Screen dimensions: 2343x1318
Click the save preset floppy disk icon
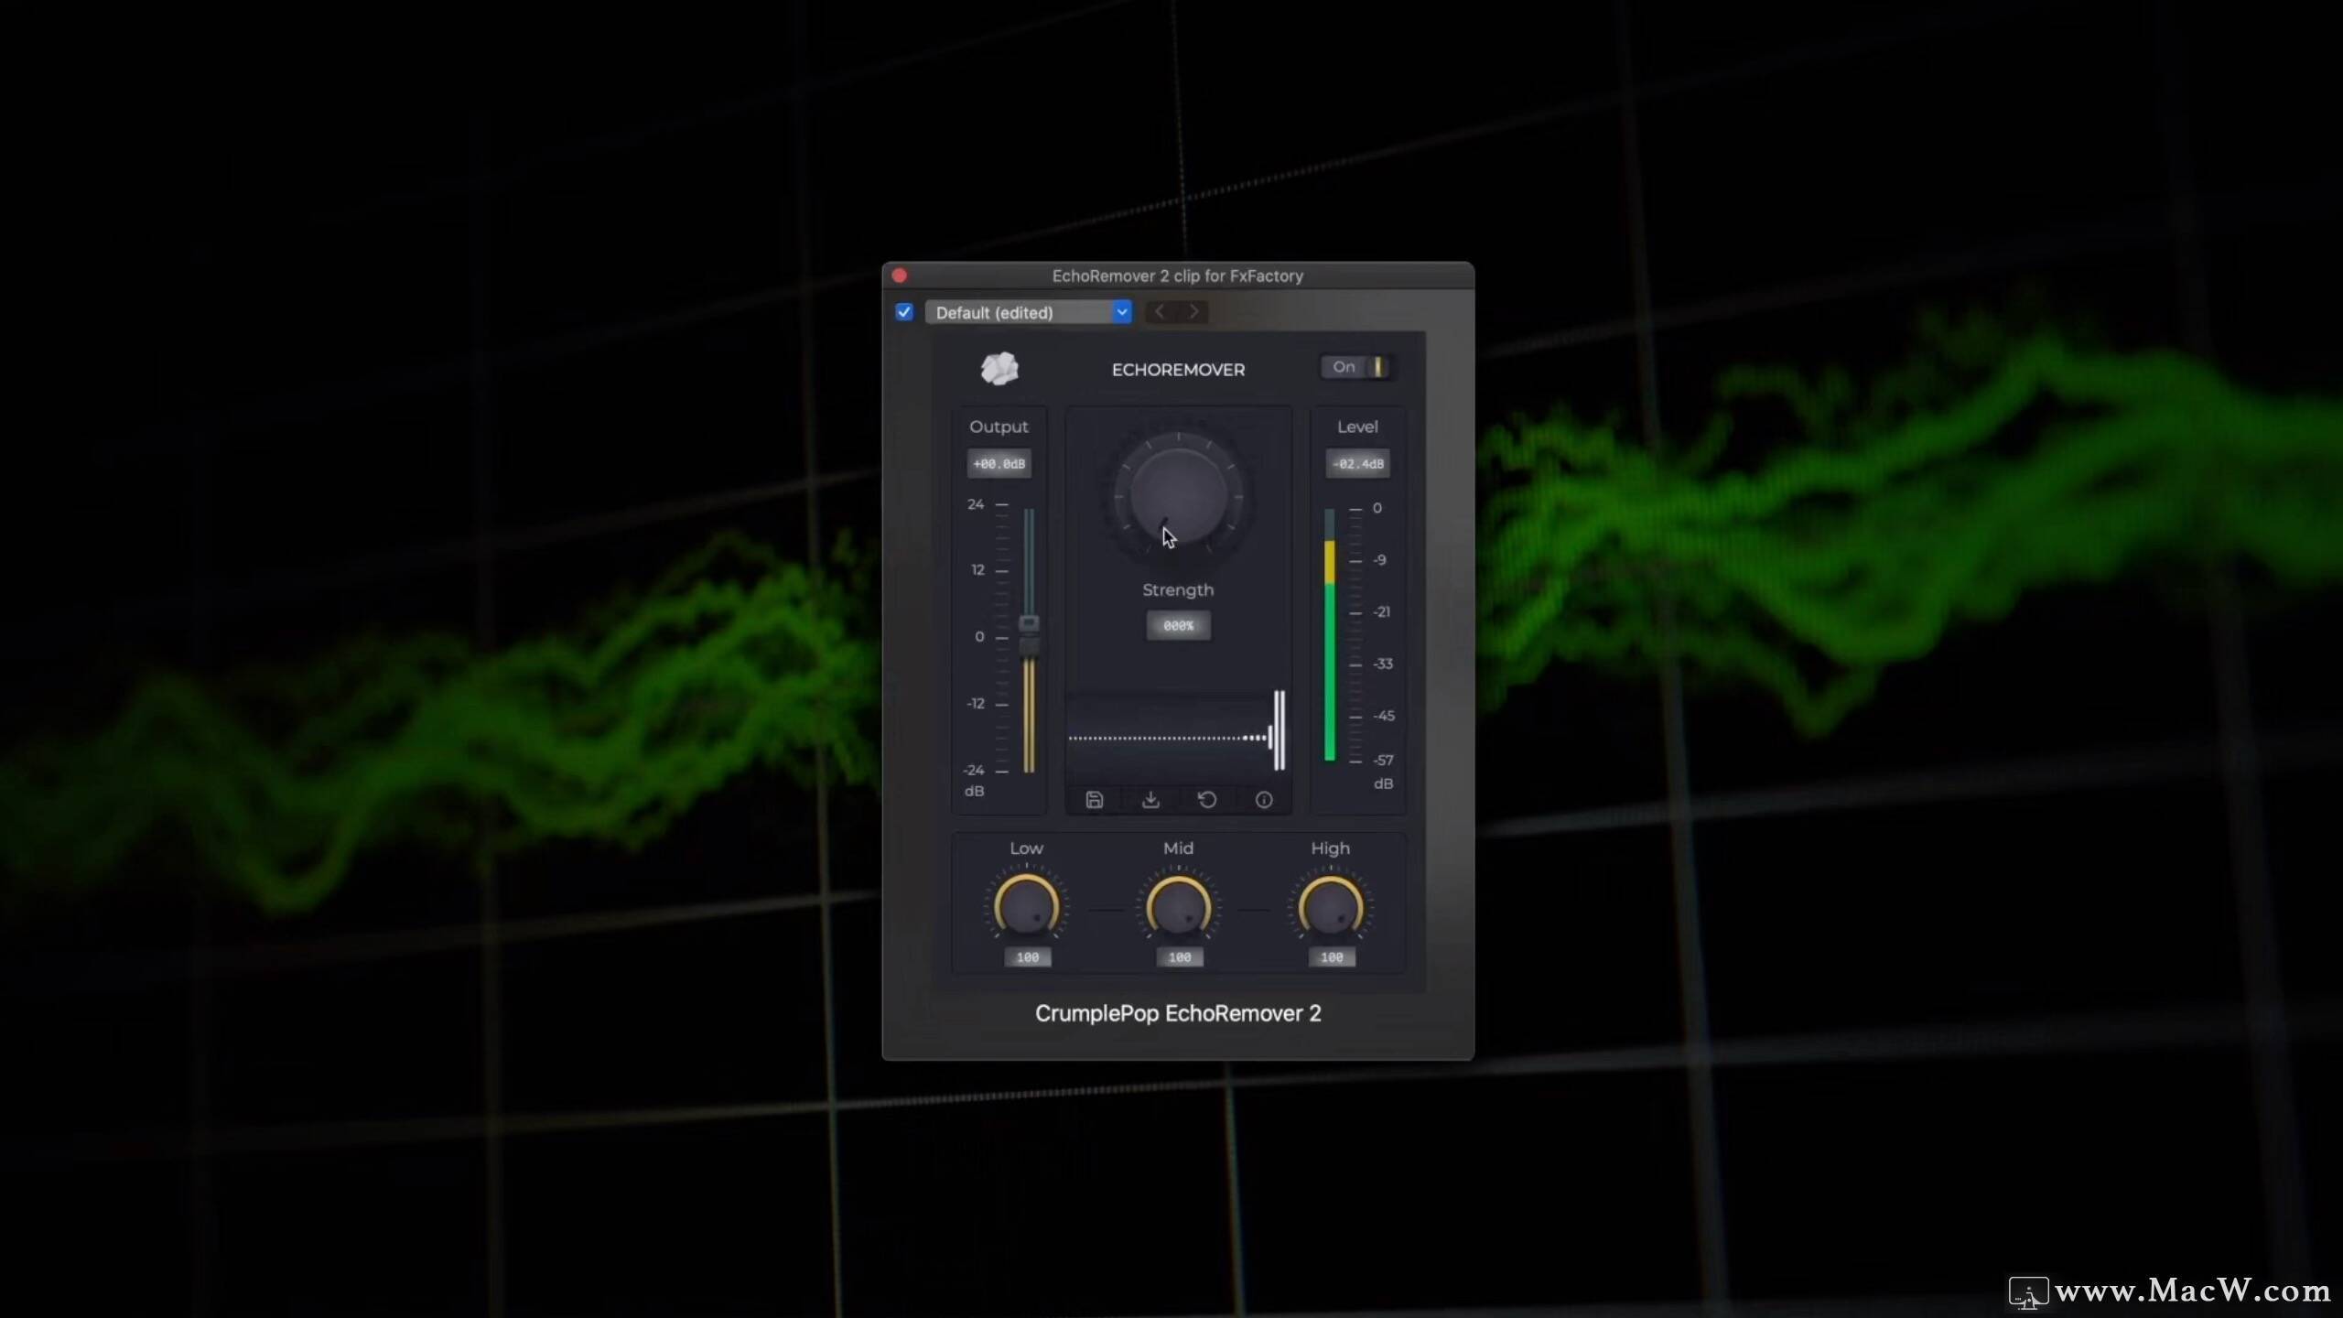coord(1094,800)
